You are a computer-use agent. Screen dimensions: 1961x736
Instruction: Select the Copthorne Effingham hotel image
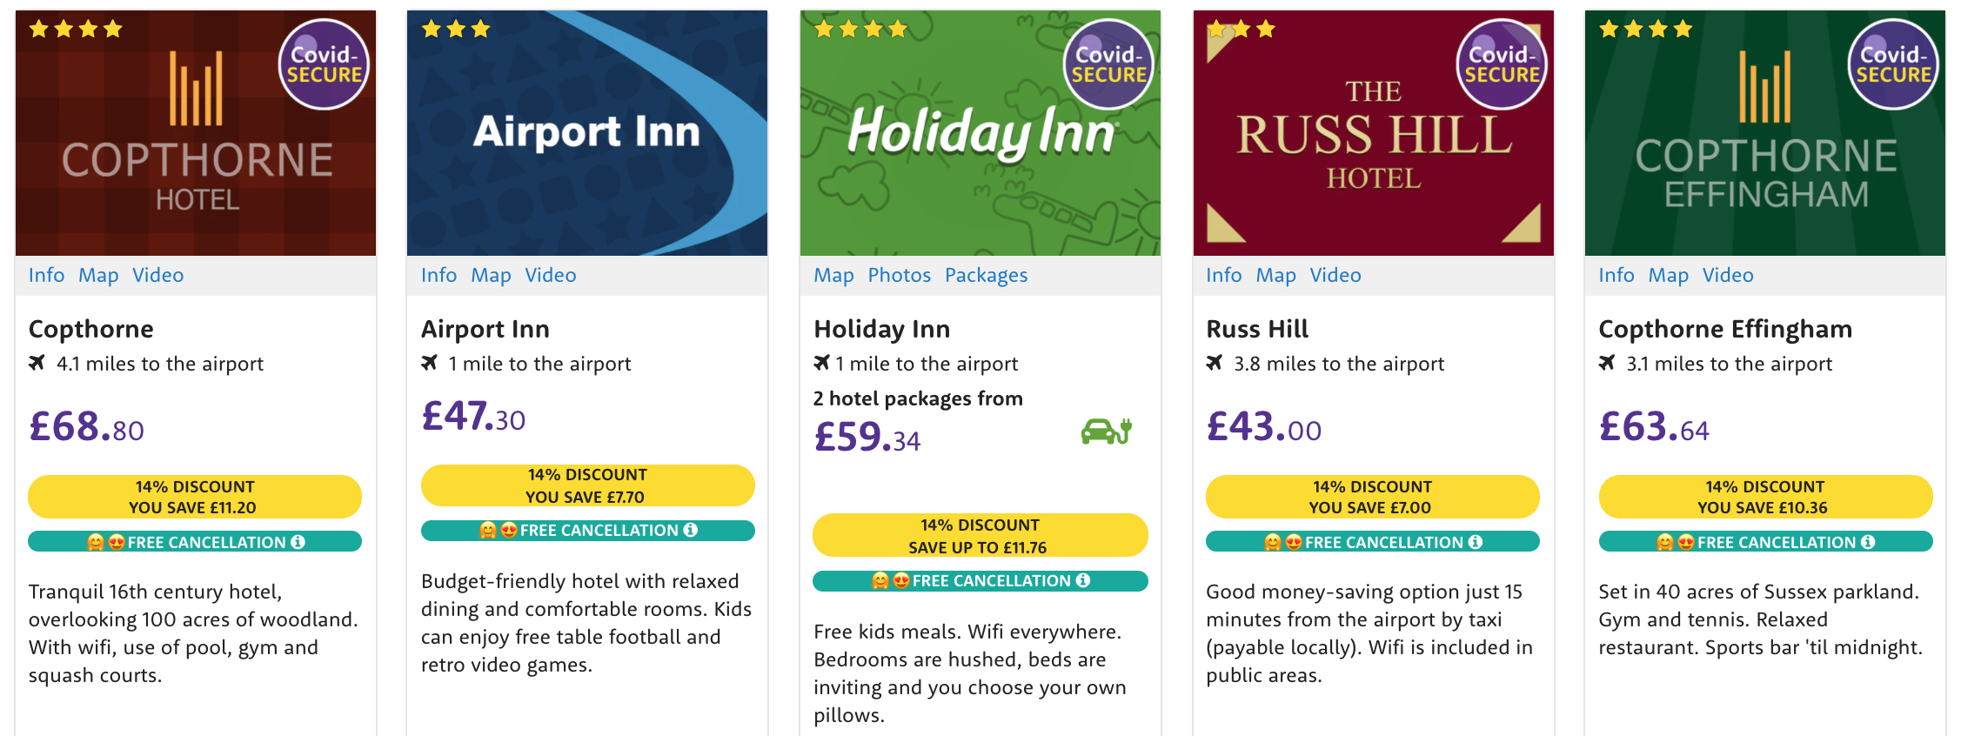pos(1764,133)
